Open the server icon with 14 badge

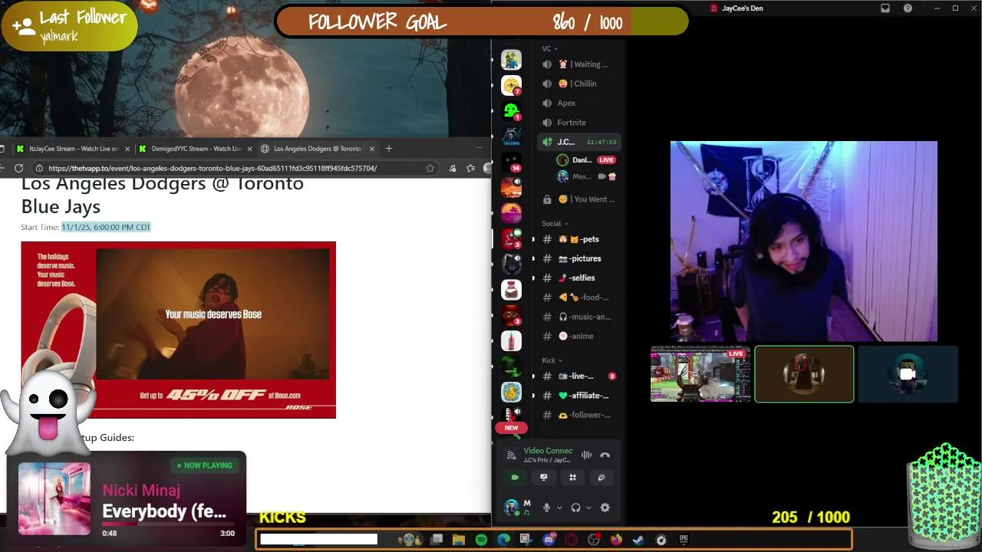(x=511, y=163)
